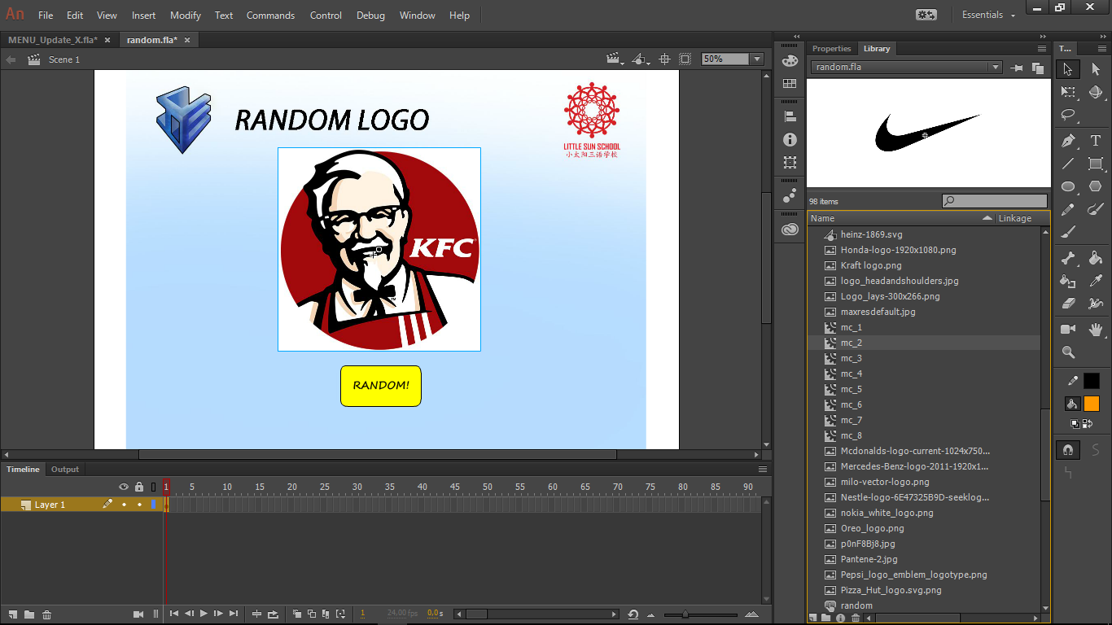Image resolution: width=1112 pixels, height=625 pixels.
Task: Open the Library panel options menu
Action: (1041, 49)
